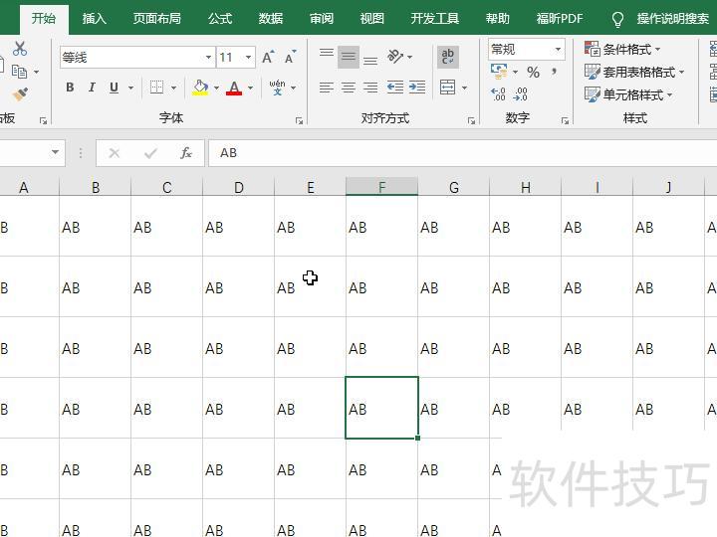Open 字体 group dialog launcher
Viewport: 717px width, 537px height.
(x=299, y=121)
